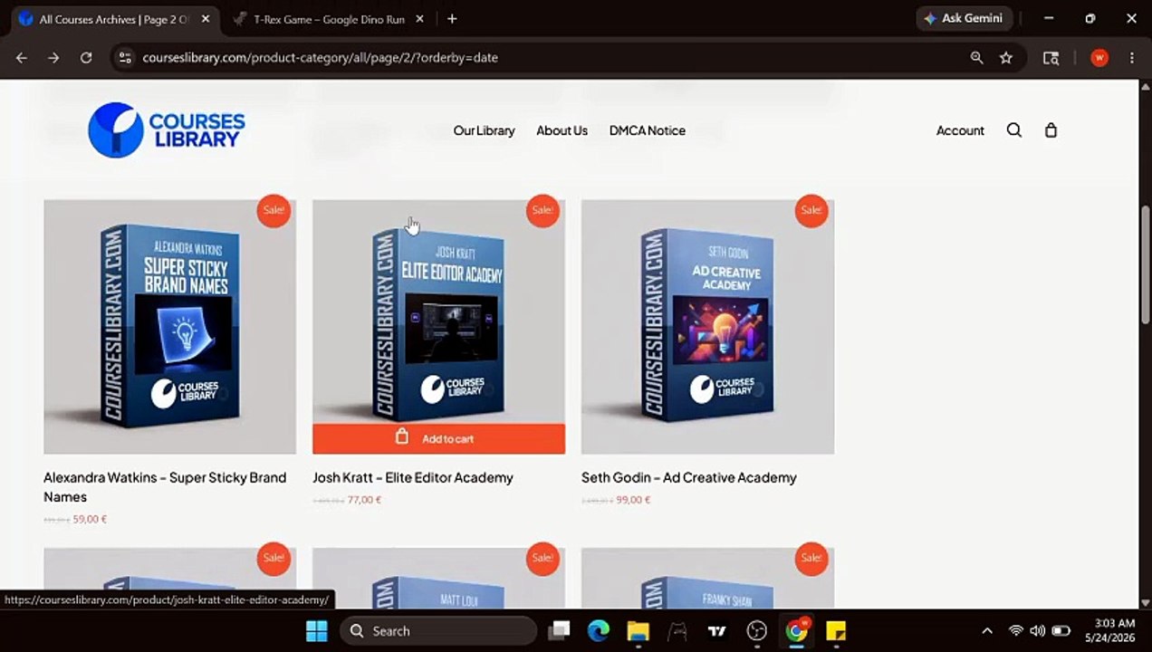Open the browser side panel icon

pyautogui.click(x=1051, y=57)
